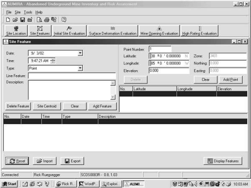Screen dimensions: 251x188
Task: Open High Rating Evaluation
Action: tap(200, 30)
